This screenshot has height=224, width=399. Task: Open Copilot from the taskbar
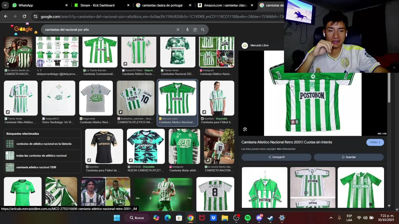156,218
